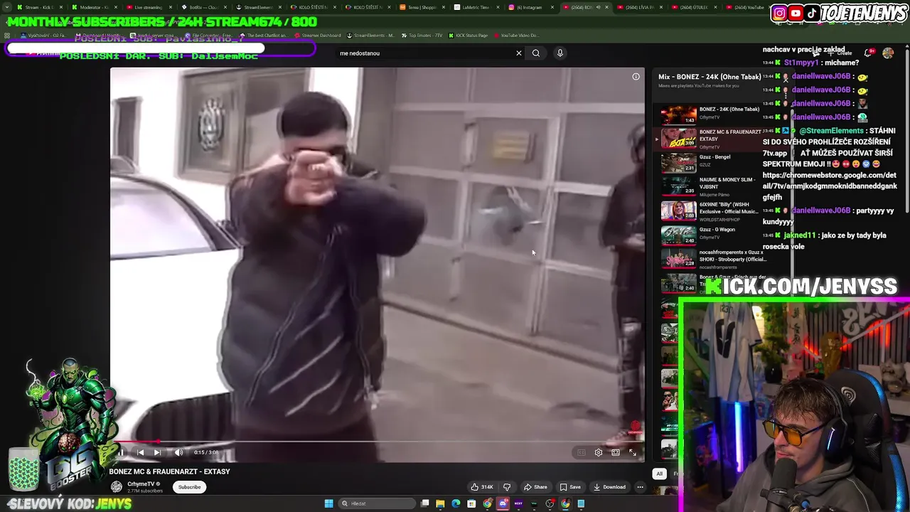Open more actions menu under the video
Viewport: 910px width, 512px height.
coord(640,487)
